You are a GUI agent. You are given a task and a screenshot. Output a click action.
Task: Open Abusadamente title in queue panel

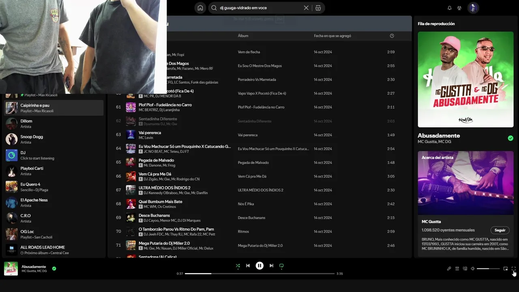pyautogui.click(x=439, y=135)
